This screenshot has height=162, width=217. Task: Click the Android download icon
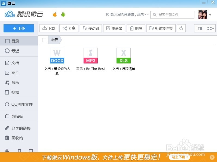[63, 14]
